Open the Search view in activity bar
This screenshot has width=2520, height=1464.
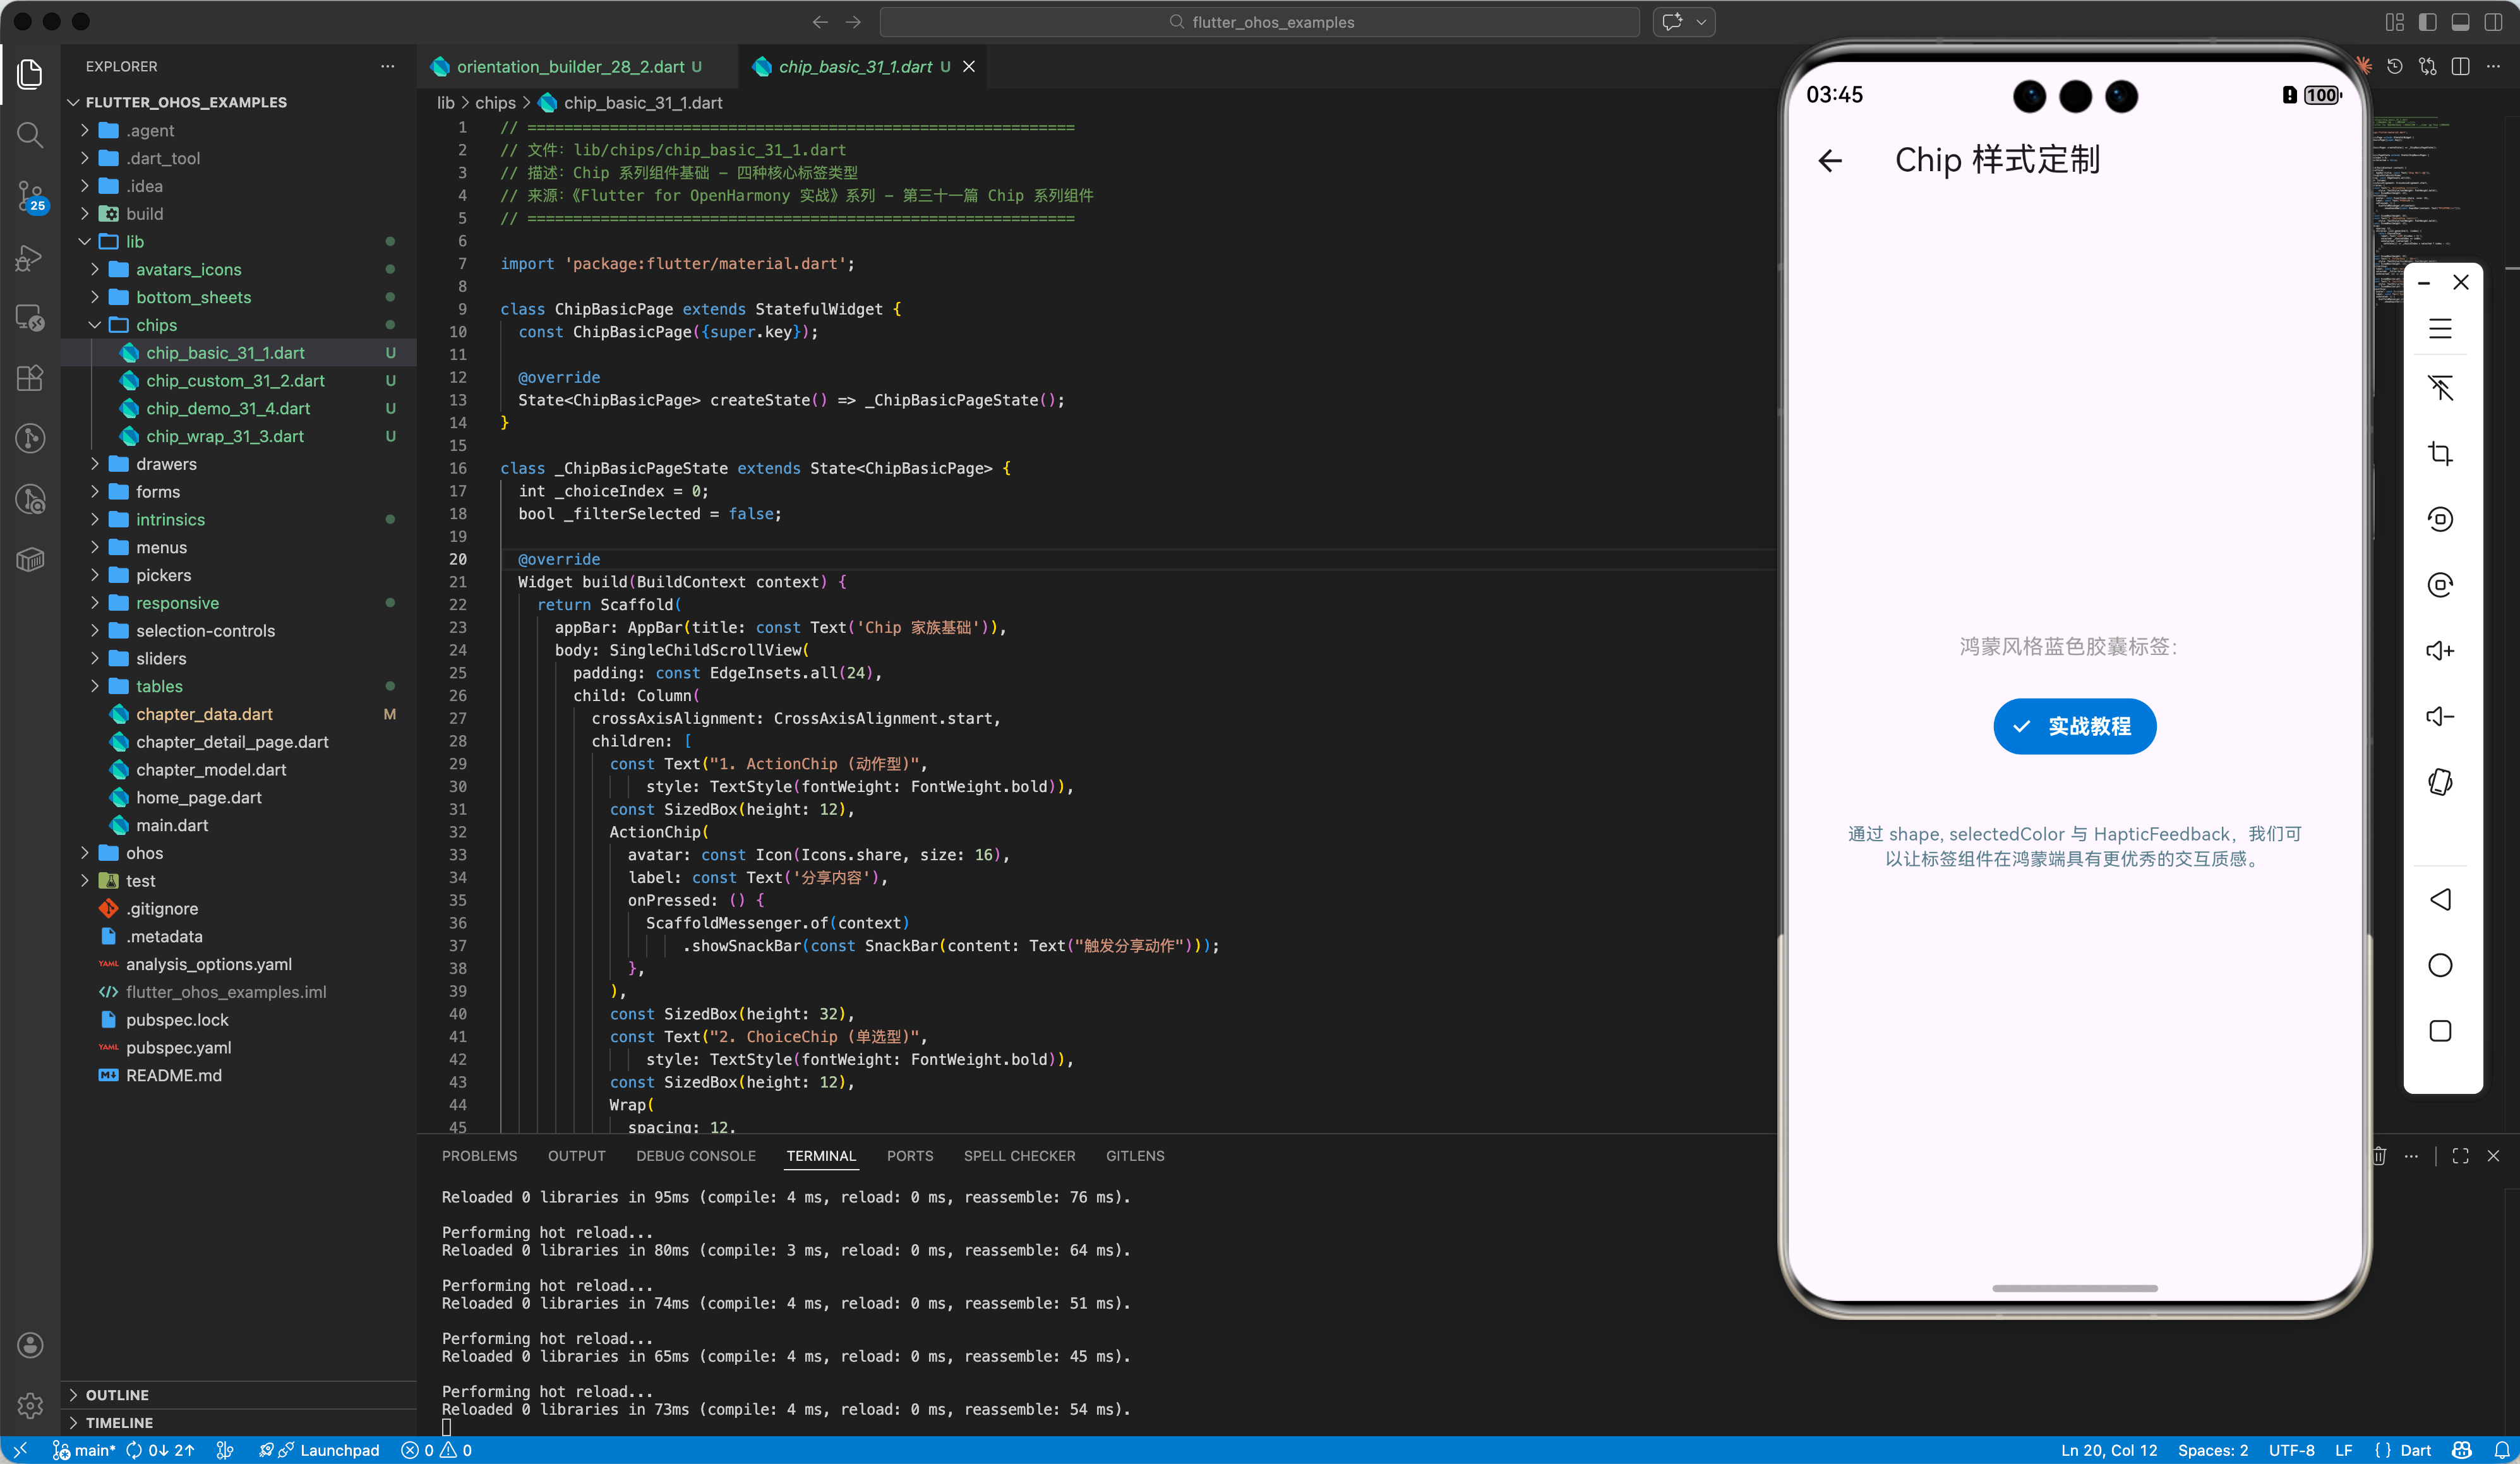coord(30,134)
